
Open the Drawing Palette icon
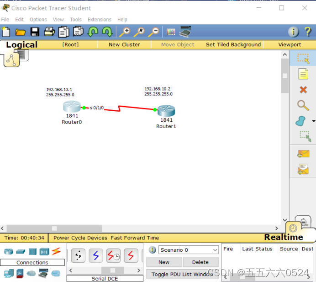click(171, 32)
